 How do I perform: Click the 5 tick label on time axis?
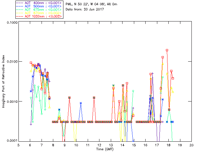click(18, 145)
